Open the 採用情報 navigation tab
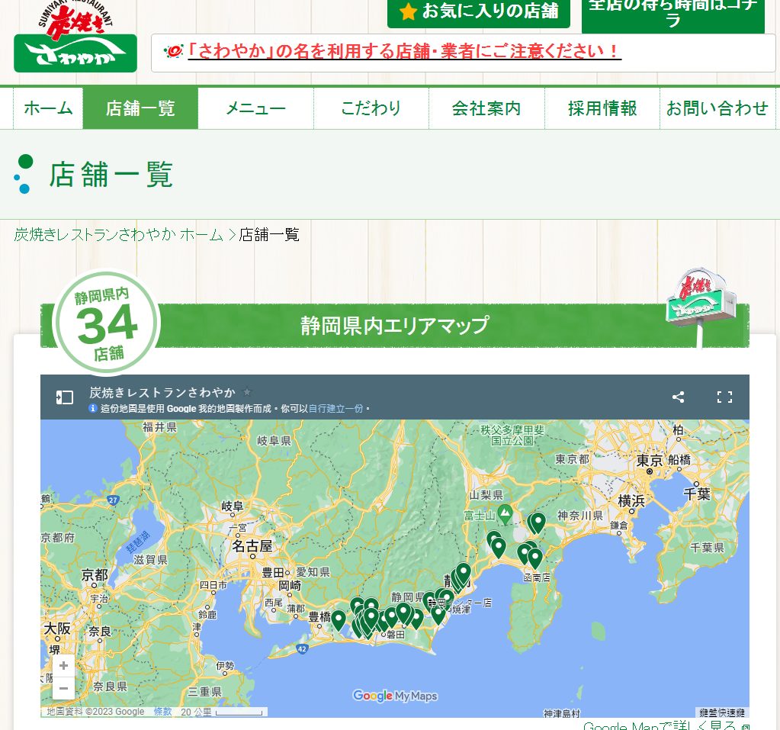This screenshot has height=730, width=780. (x=602, y=108)
